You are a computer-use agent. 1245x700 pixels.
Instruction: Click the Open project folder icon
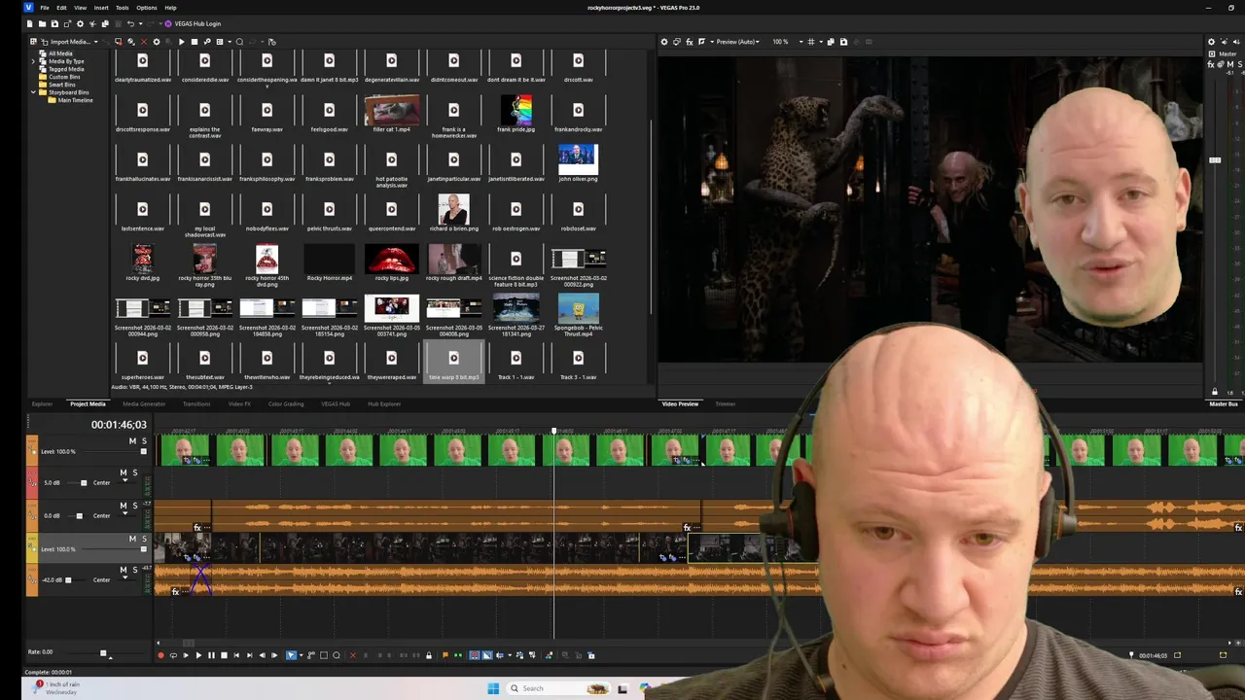tap(42, 23)
